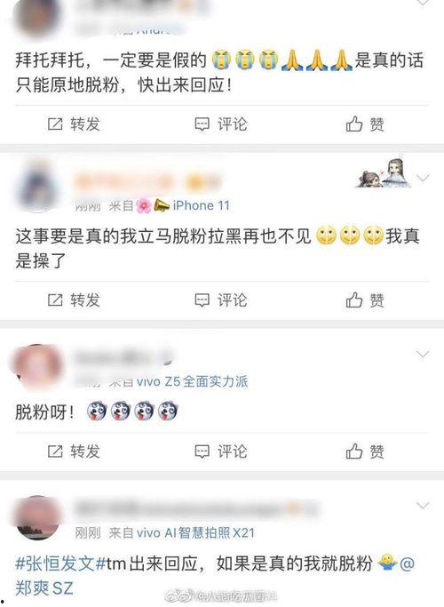
Task: Repost the first post about 一定要是假的
Action: tap(74, 124)
